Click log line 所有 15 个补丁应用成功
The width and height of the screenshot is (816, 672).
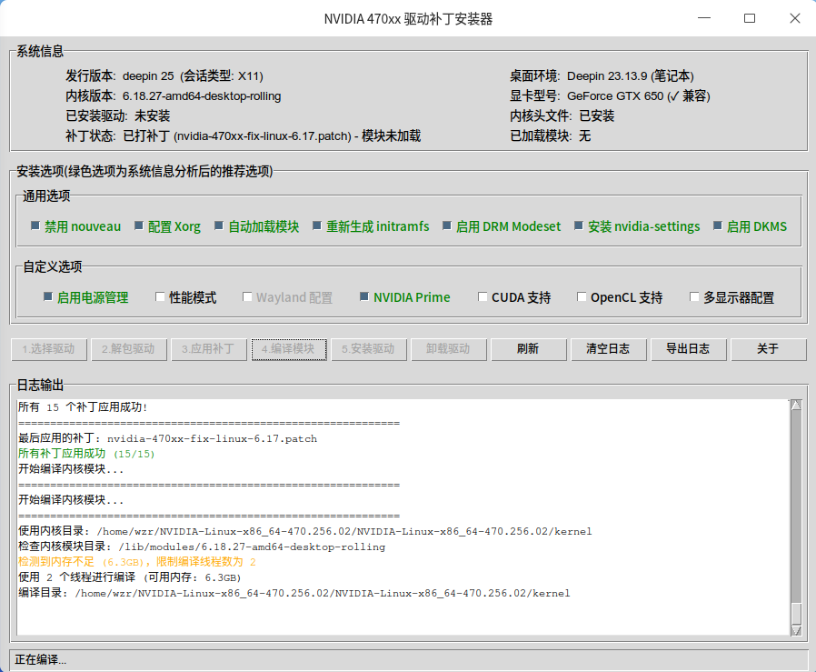click(x=83, y=407)
